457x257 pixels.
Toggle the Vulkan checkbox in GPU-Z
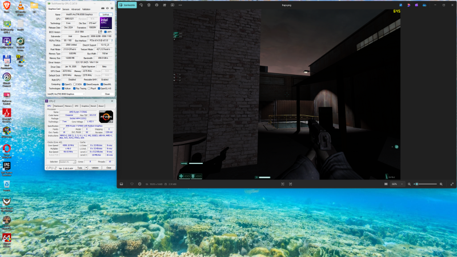(x=63, y=89)
